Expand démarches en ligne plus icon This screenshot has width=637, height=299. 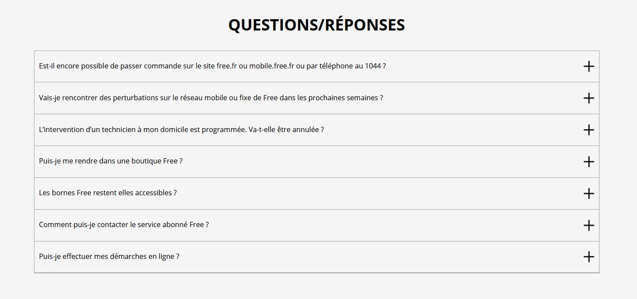point(589,257)
